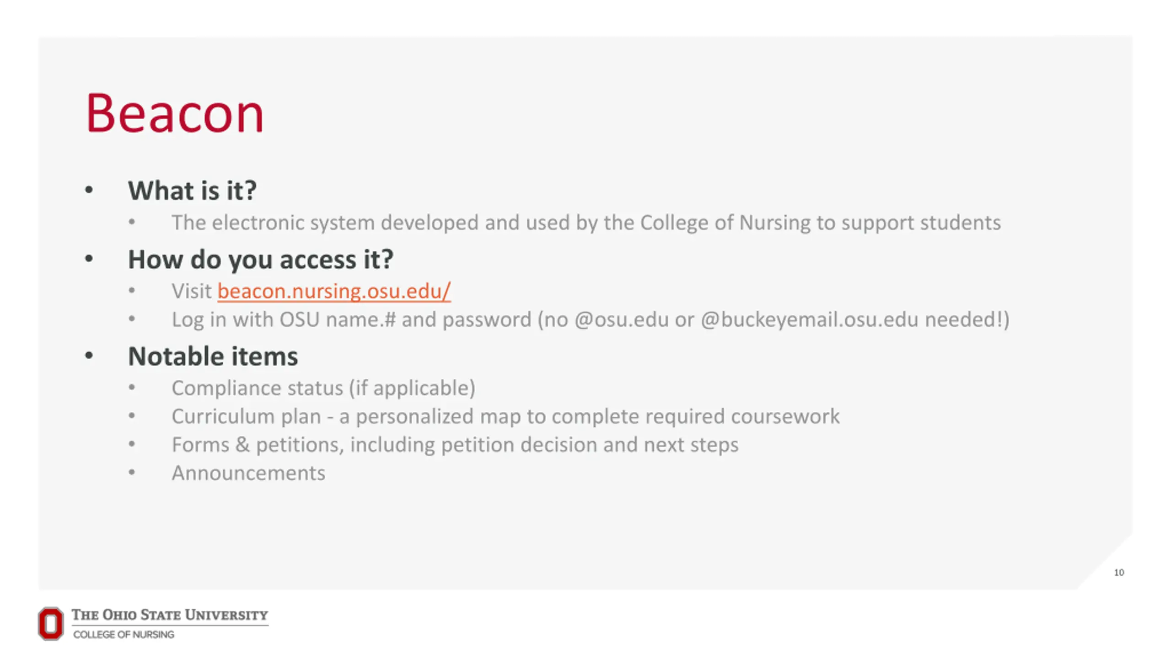Select the Beacon slide title
The height and width of the screenshot is (658, 1171).
(x=175, y=113)
